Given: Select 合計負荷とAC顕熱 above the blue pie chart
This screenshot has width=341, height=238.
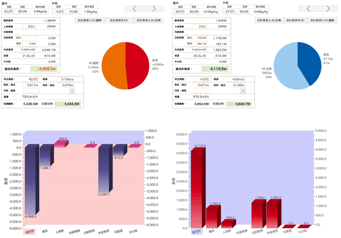Looking at the screenshot, I should (322, 20).
